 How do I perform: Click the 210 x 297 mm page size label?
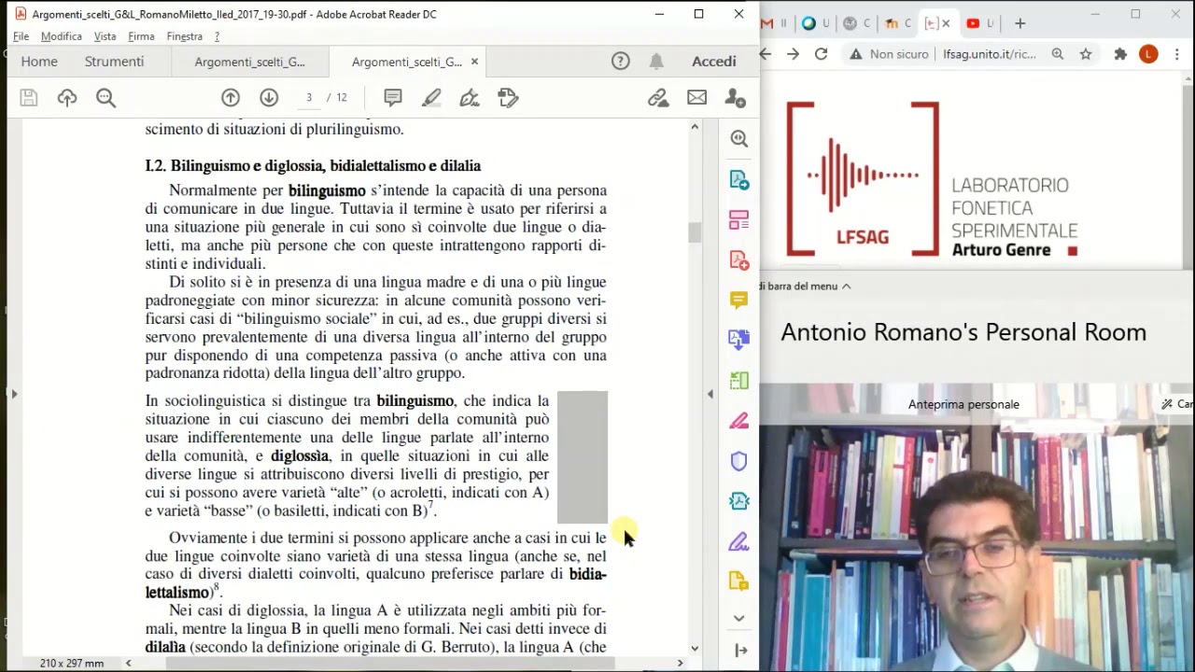(x=72, y=663)
